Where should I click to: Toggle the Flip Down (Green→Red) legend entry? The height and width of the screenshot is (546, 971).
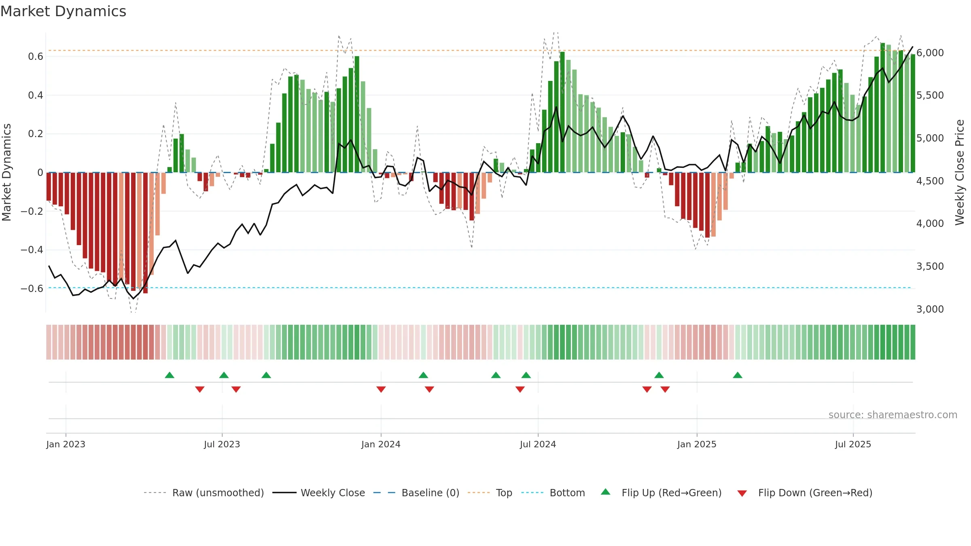[805, 493]
